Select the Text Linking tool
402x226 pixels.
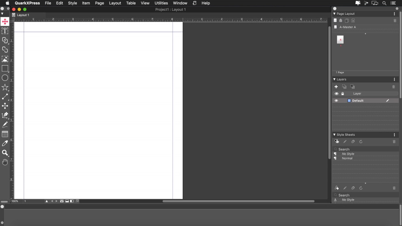pos(5,40)
